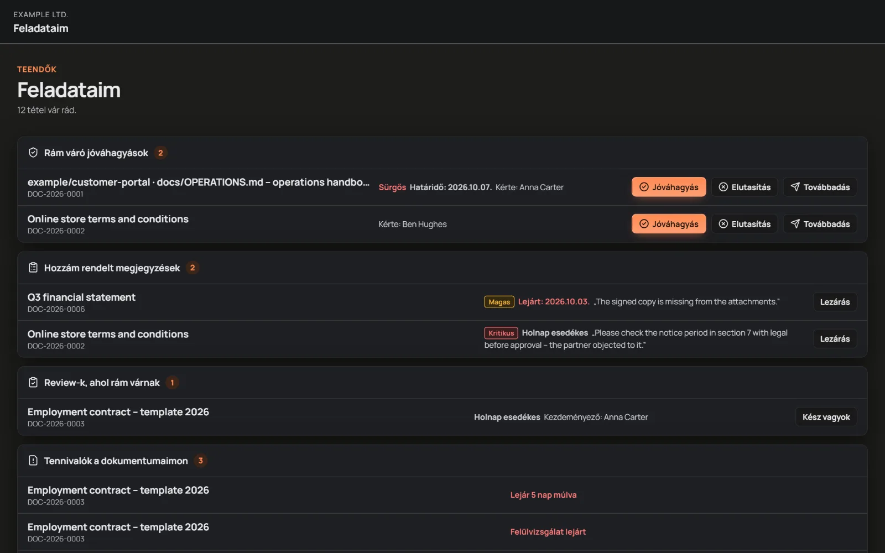Image resolution: width=885 pixels, height=553 pixels.
Task: Click the Lejárt: 2026.10.03. overdue text
Action: pyautogui.click(x=554, y=301)
